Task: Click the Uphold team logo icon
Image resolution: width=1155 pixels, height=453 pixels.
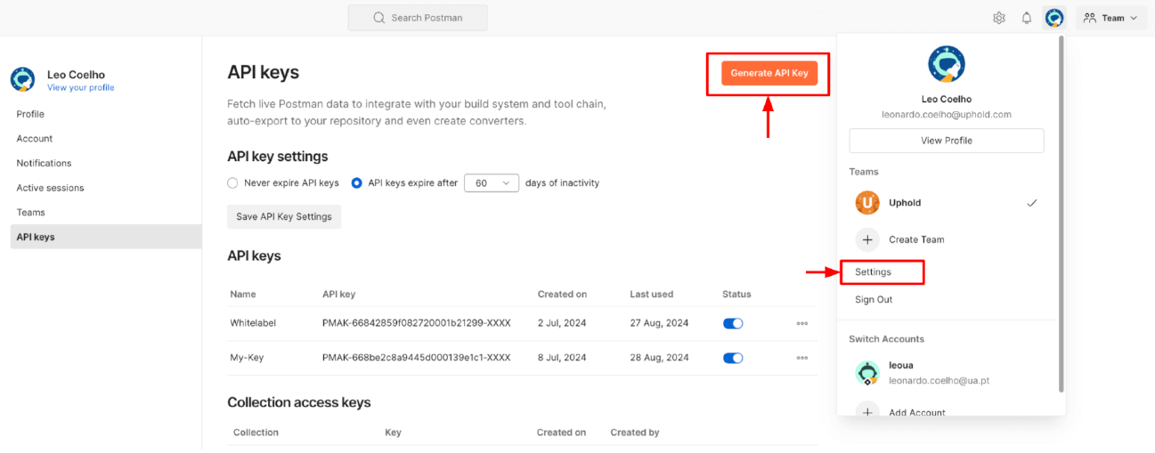Action: click(x=867, y=203)
